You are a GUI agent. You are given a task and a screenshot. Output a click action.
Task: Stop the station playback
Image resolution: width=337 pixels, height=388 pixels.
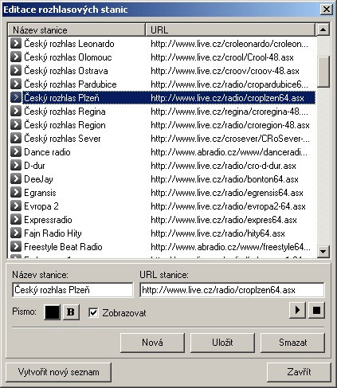point(316,310)
